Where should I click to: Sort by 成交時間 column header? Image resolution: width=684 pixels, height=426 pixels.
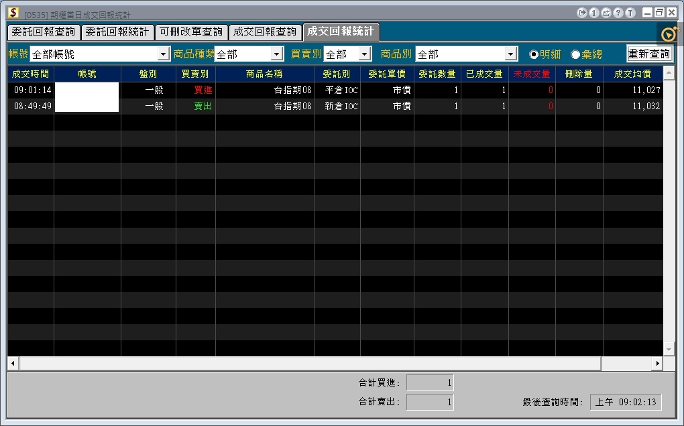31,74
